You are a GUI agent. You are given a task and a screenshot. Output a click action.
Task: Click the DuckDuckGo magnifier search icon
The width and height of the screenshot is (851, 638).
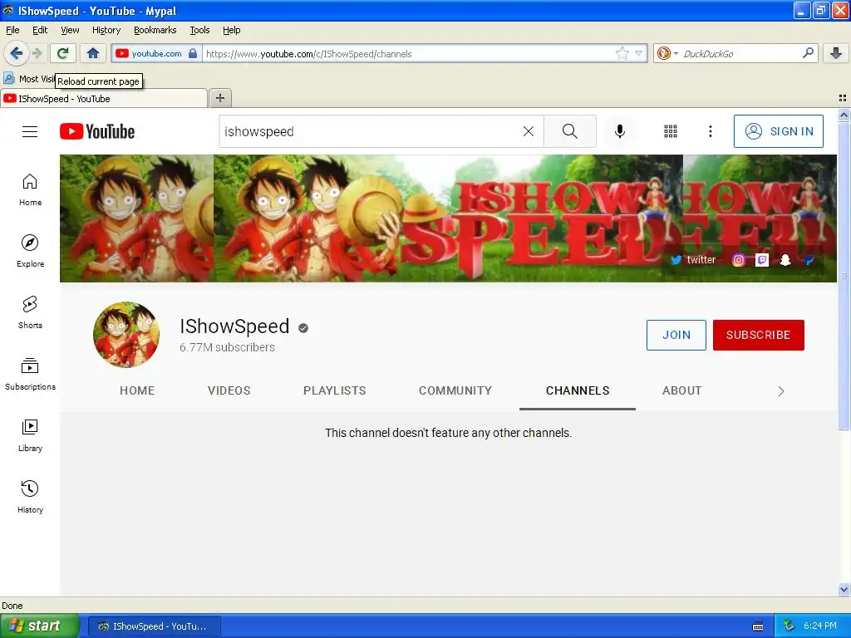[808, 52]
